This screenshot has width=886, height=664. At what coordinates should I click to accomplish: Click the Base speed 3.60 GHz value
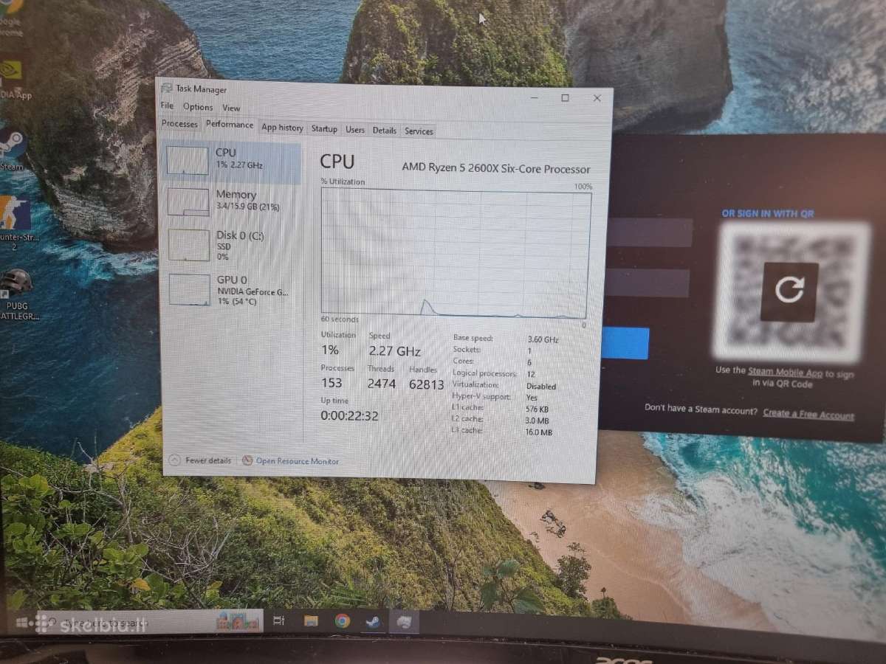point(543,339)
